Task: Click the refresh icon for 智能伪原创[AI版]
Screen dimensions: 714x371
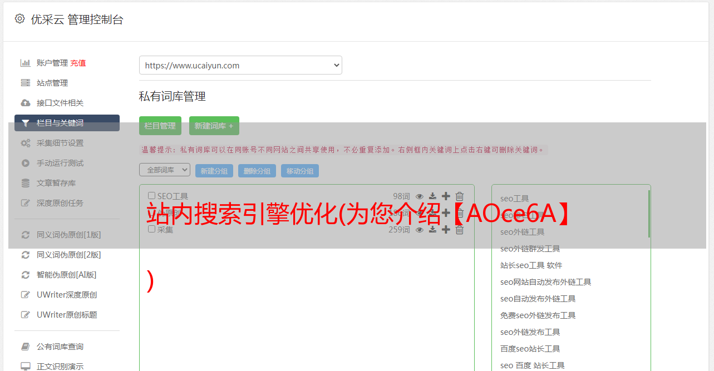Action: click(x=25, y=275)
